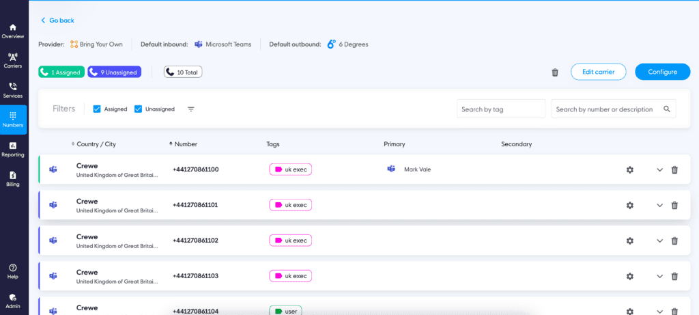This screenshot has height=315, width=699.
Task: Open the Overview page in sidebar
Action: pyautogui.click(x=13, y=31)
